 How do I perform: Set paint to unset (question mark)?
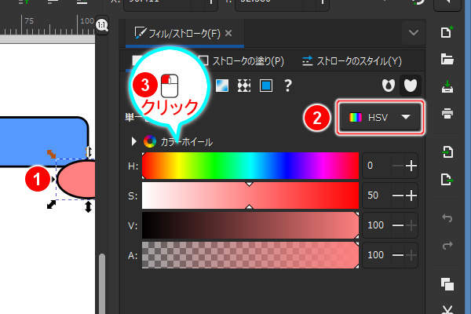click(288, 86)
